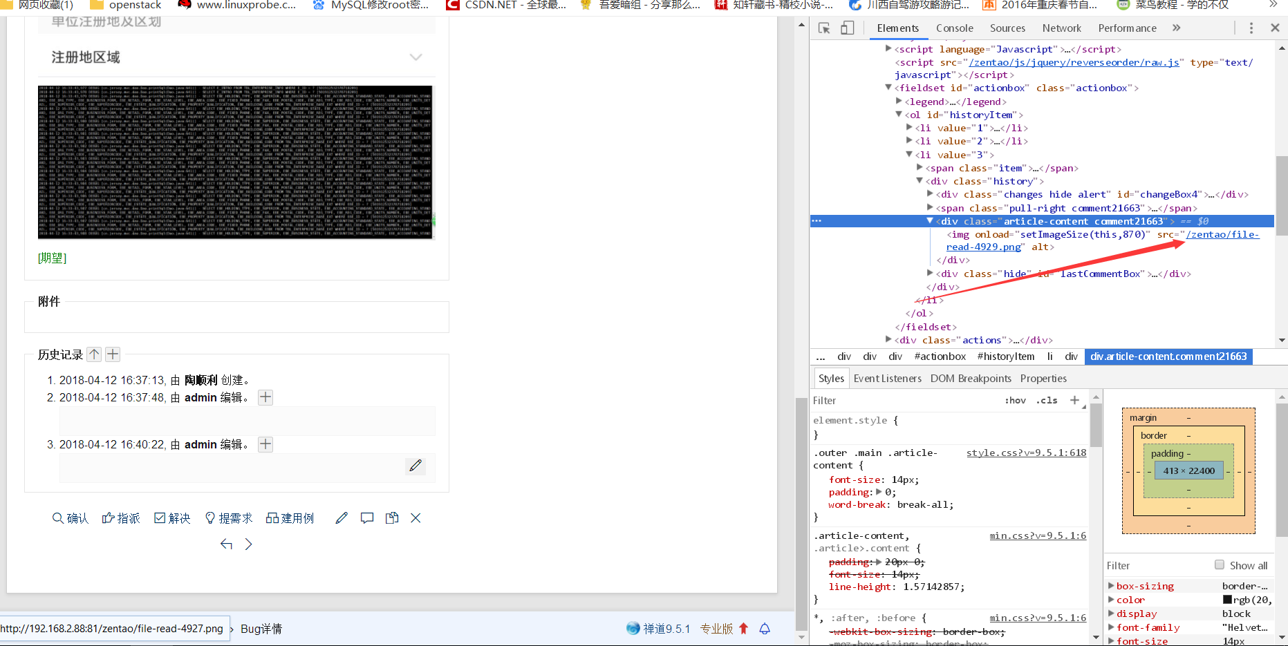
Task: Switch to the Console tab
Action: 954,28
